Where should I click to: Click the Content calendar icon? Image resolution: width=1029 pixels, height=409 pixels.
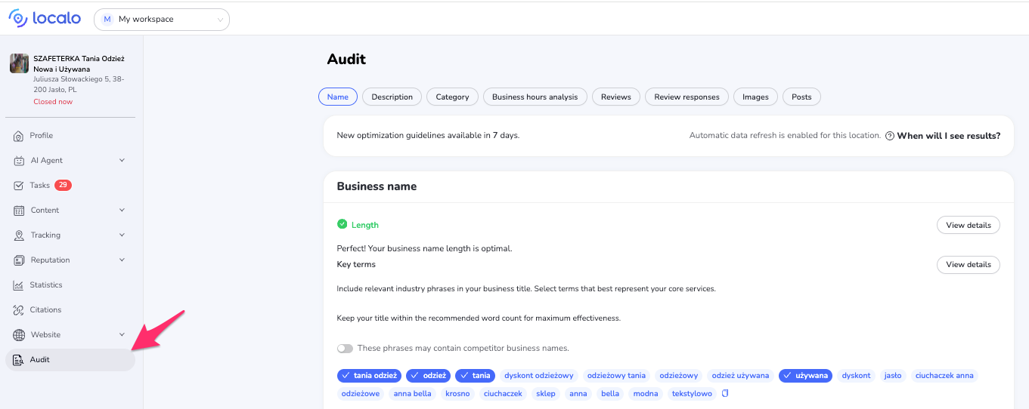19,211
